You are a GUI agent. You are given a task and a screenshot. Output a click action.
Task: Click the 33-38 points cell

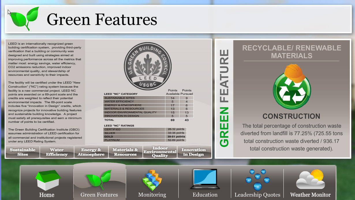tap(176, 133)
